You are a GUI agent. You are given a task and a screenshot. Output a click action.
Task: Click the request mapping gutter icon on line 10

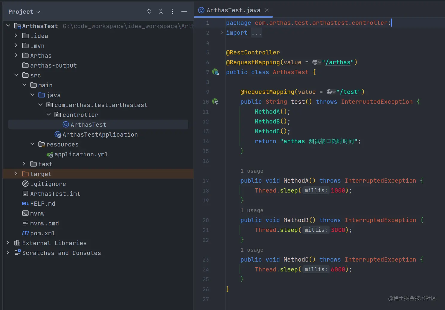click(215, 102)
